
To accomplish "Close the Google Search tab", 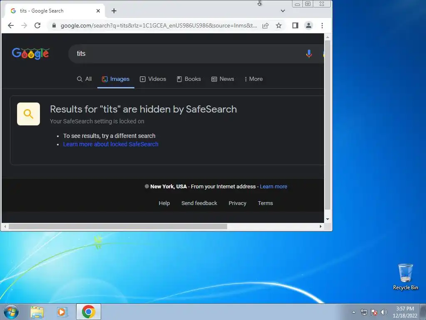I will (x=98, y=11).
